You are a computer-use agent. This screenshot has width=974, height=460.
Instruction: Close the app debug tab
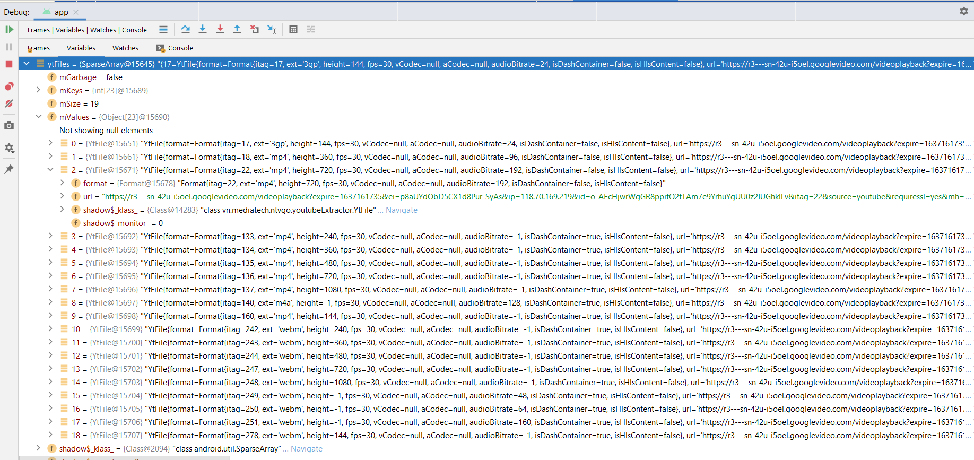click(76, 12)
